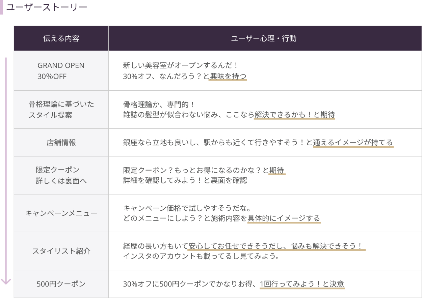This screenshot has height=298, width=422.
Task: Select the 骨格理論に基づいたスタイル提案 cell
Action: 61,110
